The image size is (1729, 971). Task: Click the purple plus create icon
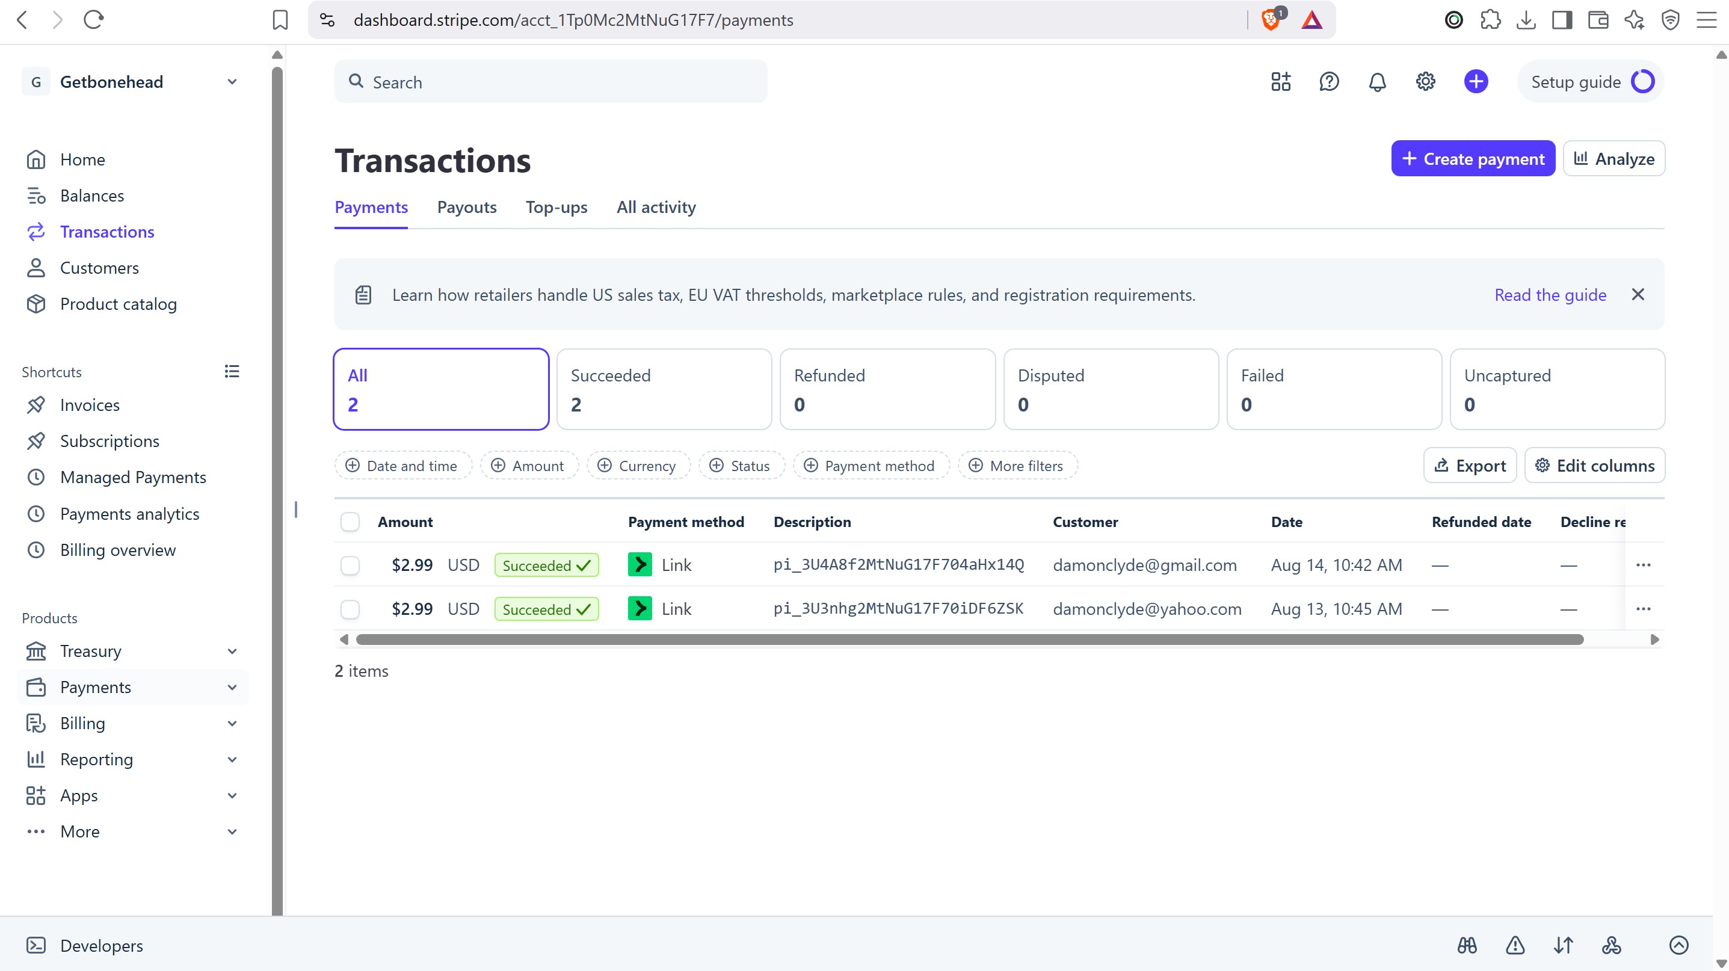coord(1476,82)
